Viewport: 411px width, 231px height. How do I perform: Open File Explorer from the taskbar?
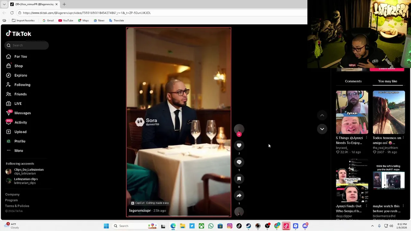point(182,226)
